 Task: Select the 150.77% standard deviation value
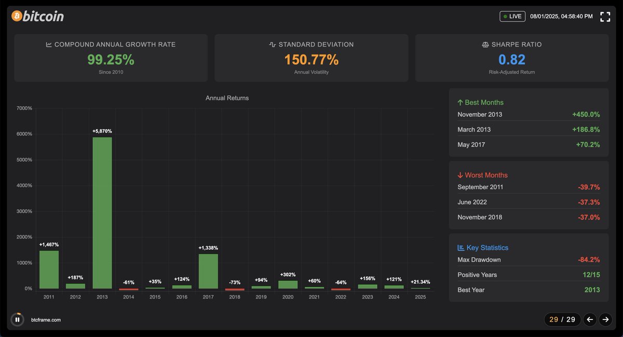[x=311, y=60]
